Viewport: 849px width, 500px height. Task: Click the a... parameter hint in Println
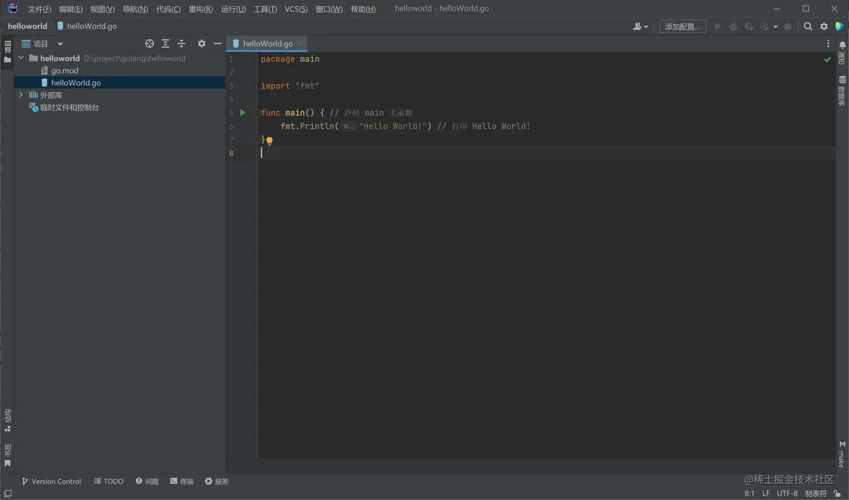(349, 126)
